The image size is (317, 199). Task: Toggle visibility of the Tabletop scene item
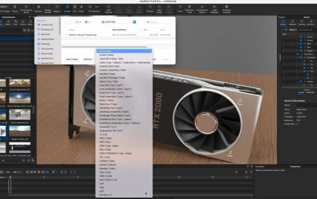pyautogui.click(x=298, y=54)
